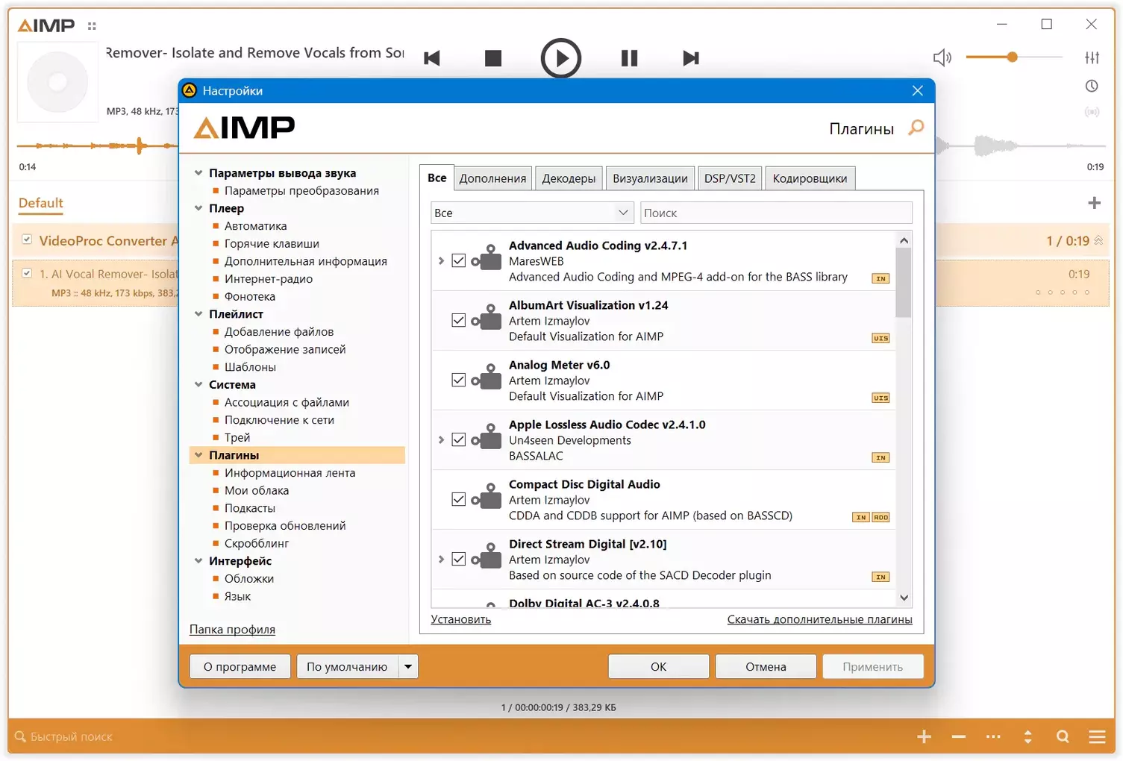The height and width of the screenshot is (761, 1123).
Task: Expand the Apple Lossless Audio Codec entry
Action: 441,439
